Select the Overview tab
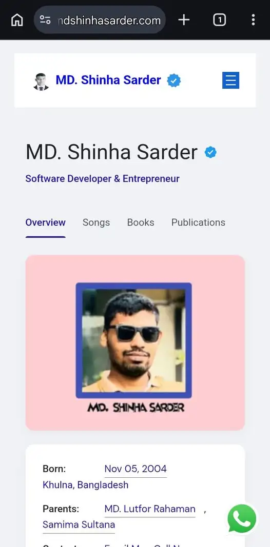Viewport: 270px width, 547px height. [45, 222]
